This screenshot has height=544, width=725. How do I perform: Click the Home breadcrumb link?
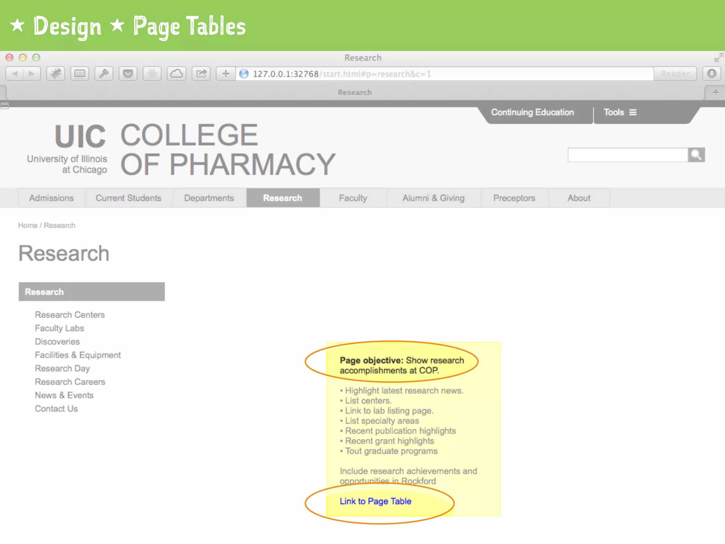click(28, 225)
